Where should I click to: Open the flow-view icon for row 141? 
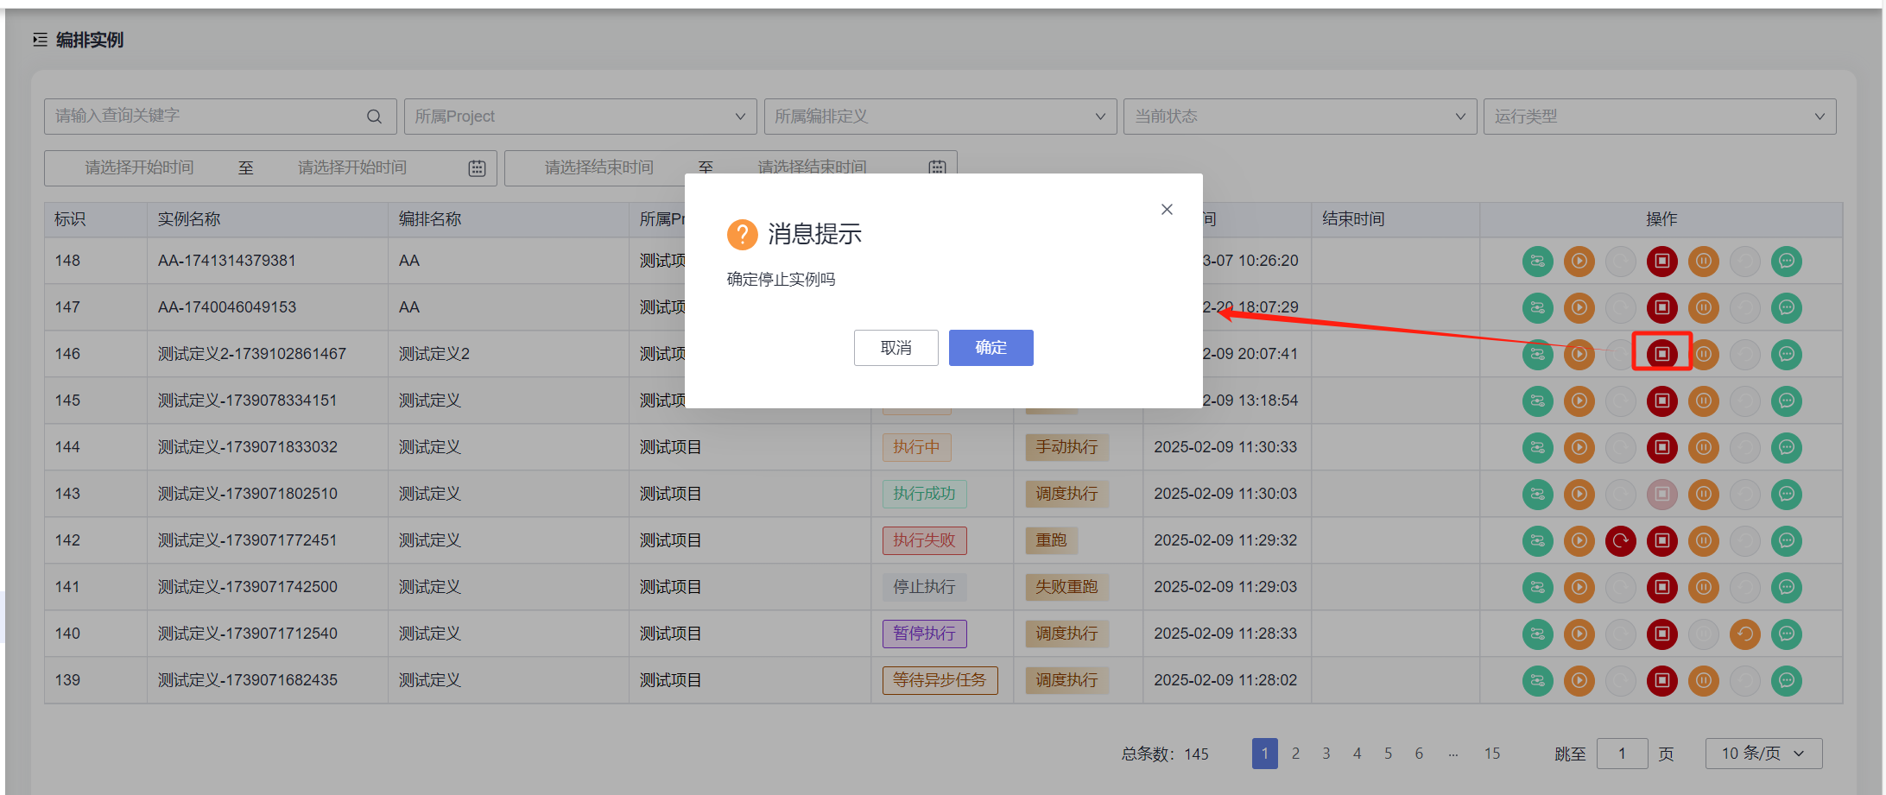coord(1537,587)
